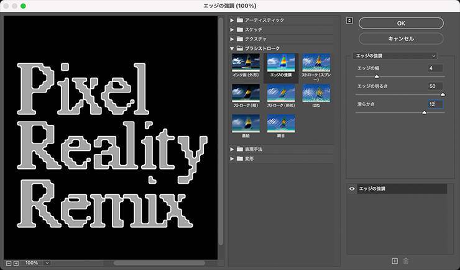Screen dimensions: 460x270
Task: Select the はね spatter filter thumbnail
Action: click(x=316, y=92)
